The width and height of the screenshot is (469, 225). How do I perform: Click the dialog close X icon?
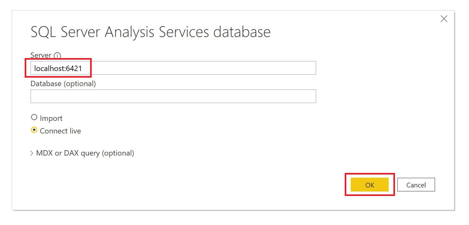click(x=444, y=19)
